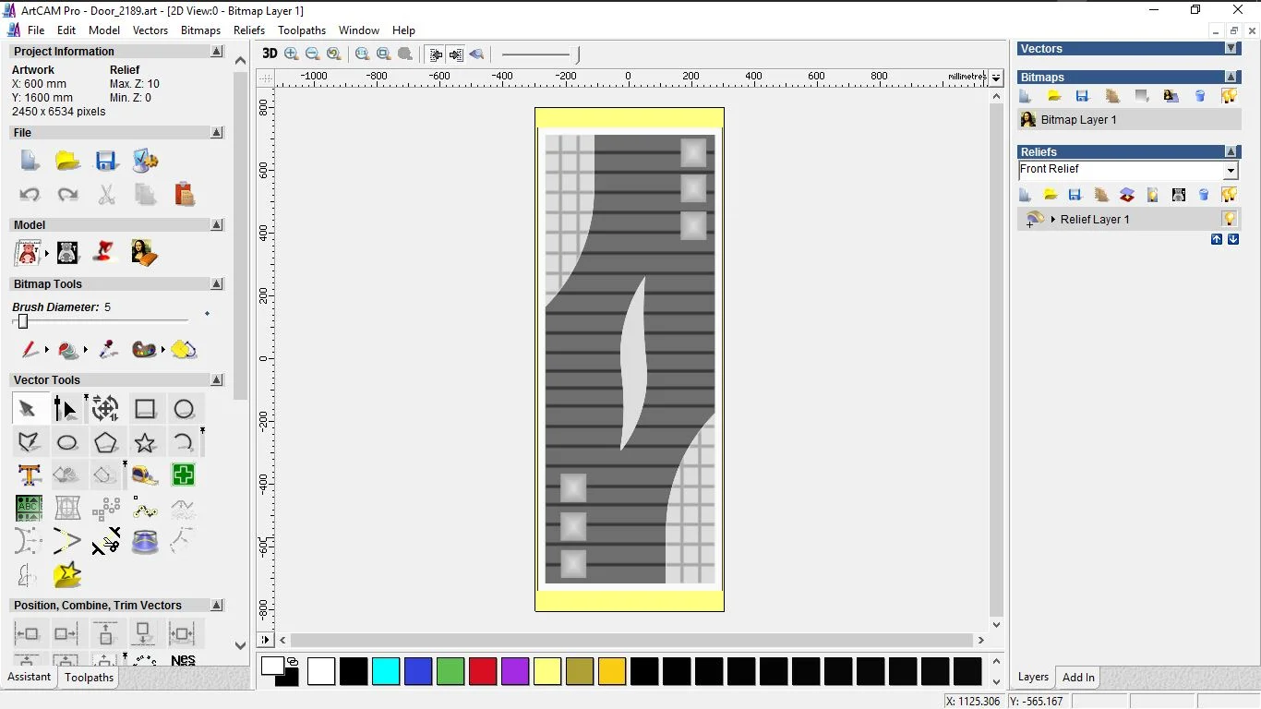Pick the cyan color swatch
Viewport: 1261px width, 709px height.
pos(386,671)
